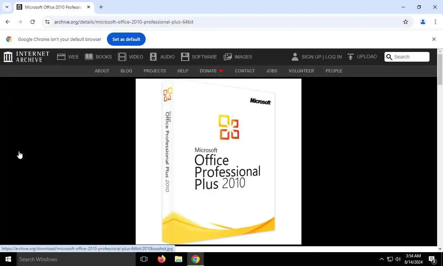Open the Internet Archive home logo
Image resolution: width=443 pixels, height=266 pixels.
click(x=26, y=57)
